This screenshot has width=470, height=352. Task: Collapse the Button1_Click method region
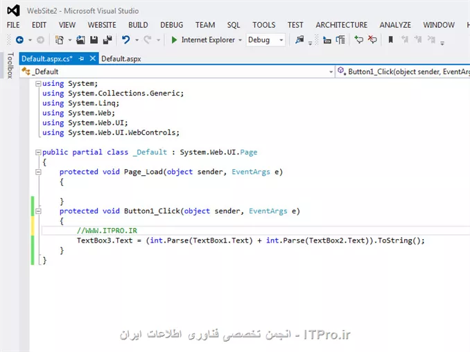[x=38, y=211]
